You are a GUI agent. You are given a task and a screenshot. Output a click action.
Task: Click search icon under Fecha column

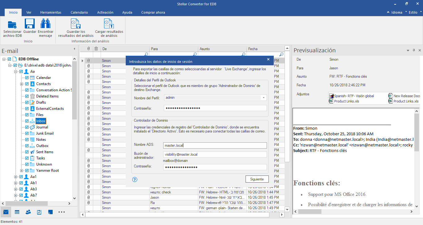click(x=281, y=54)
